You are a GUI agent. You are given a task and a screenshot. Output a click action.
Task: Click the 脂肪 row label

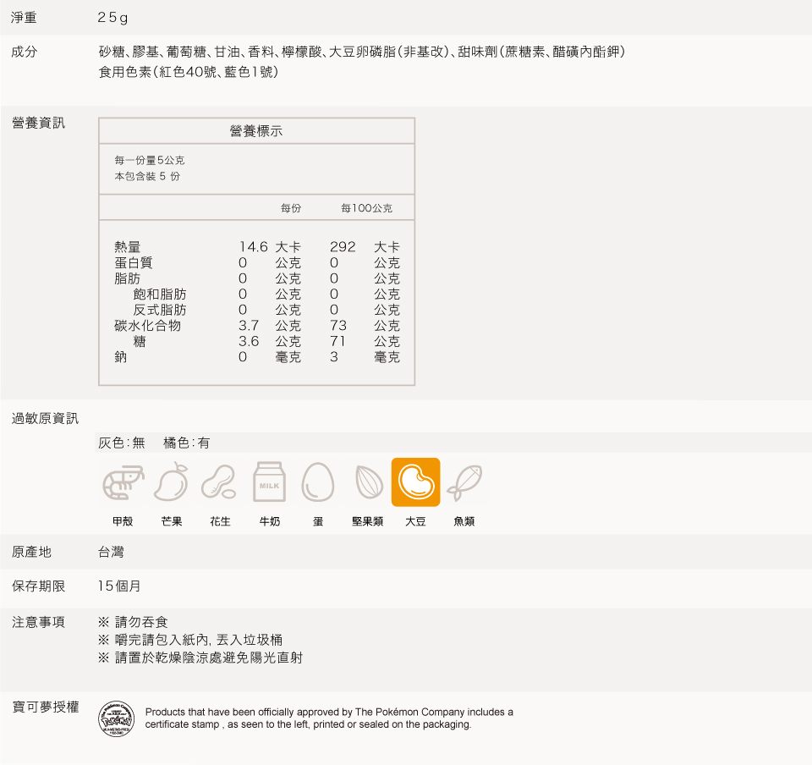pos(128,278)
